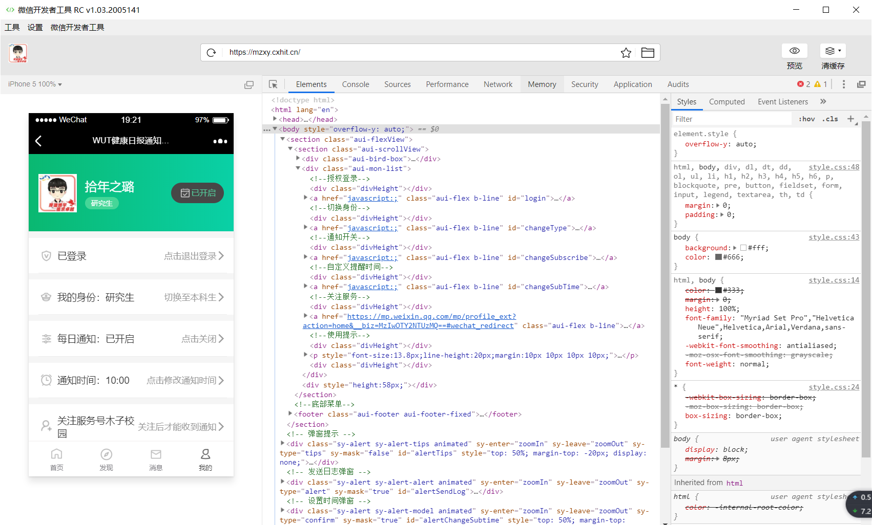Screen dimensions: 872x525
Task: Open the Computed styles tab
Action: [x=726, y=102]
